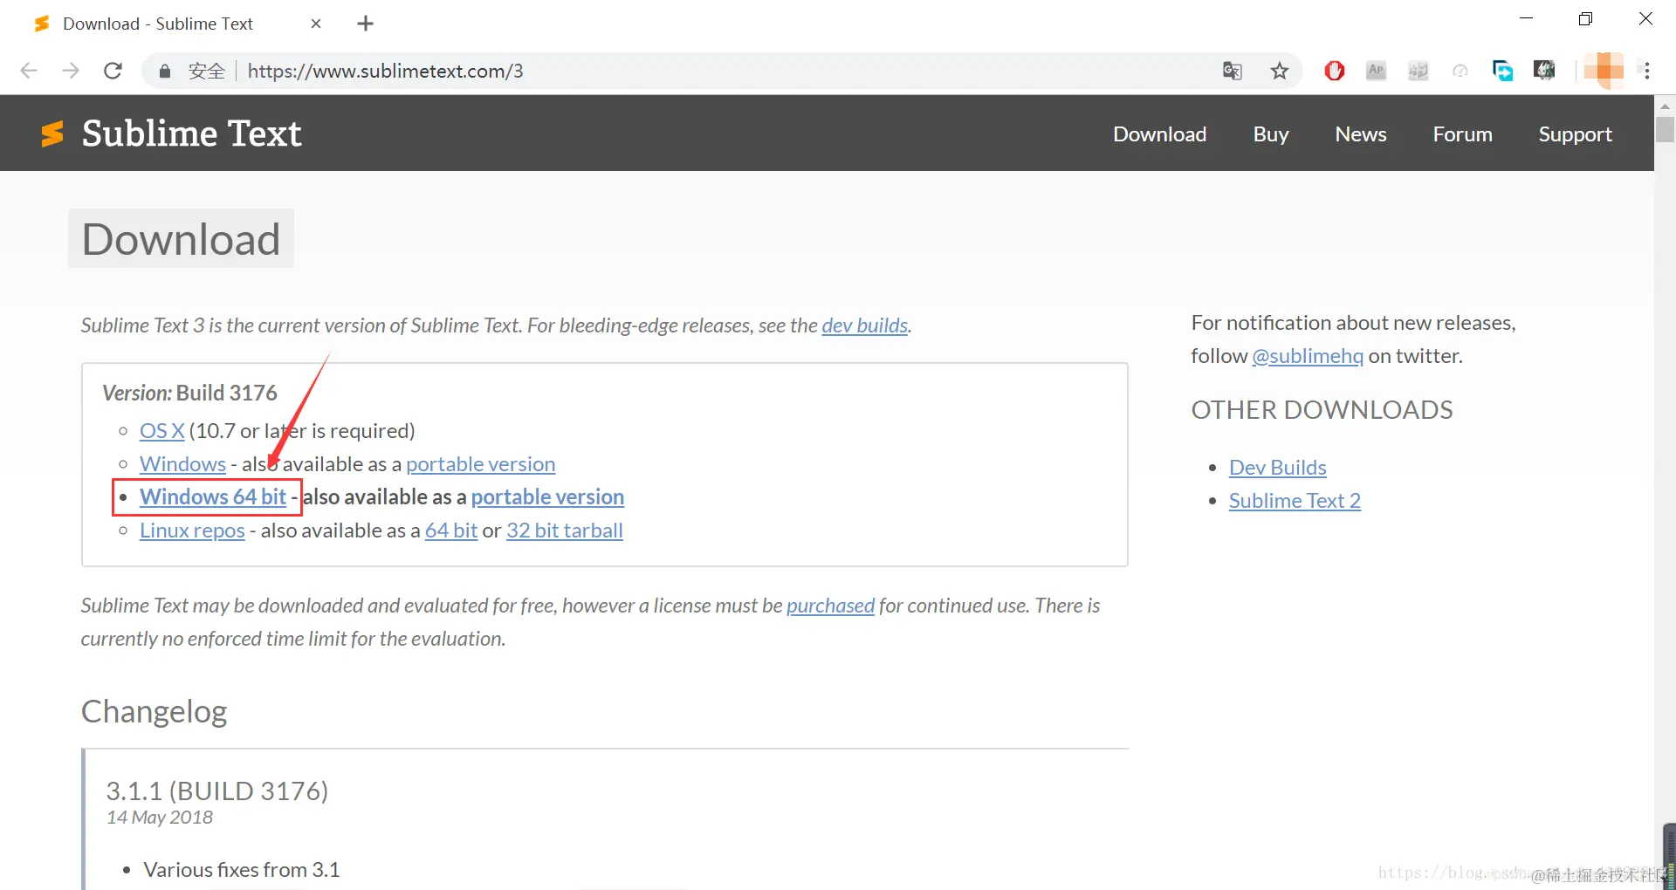Screen dimensions: 1676x890
Task: Open the News nav menu item
Action: [x=1361, y=134]
